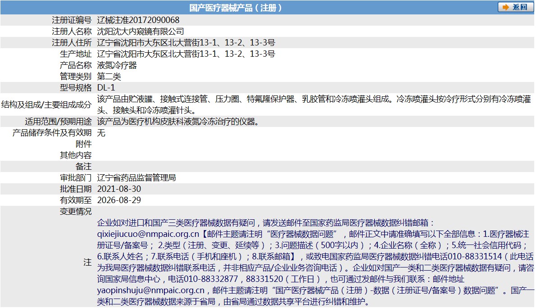536x308 pixels.
Task: Click the 生产地址 label
Action: pyautogui.click(x=76, y=54)
